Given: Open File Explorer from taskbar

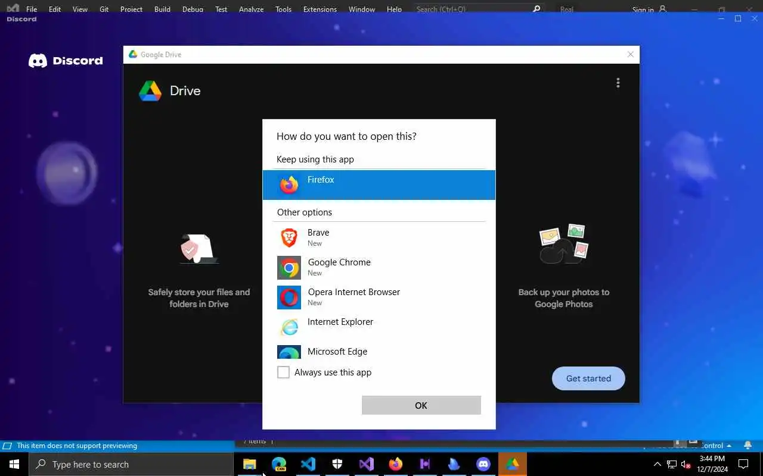Looking at the screenshot, I should pyautogui.click(x=250, y=464).
